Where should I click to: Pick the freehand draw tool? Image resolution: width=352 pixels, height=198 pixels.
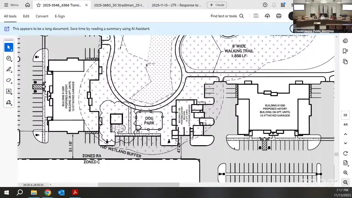point(9,80)
